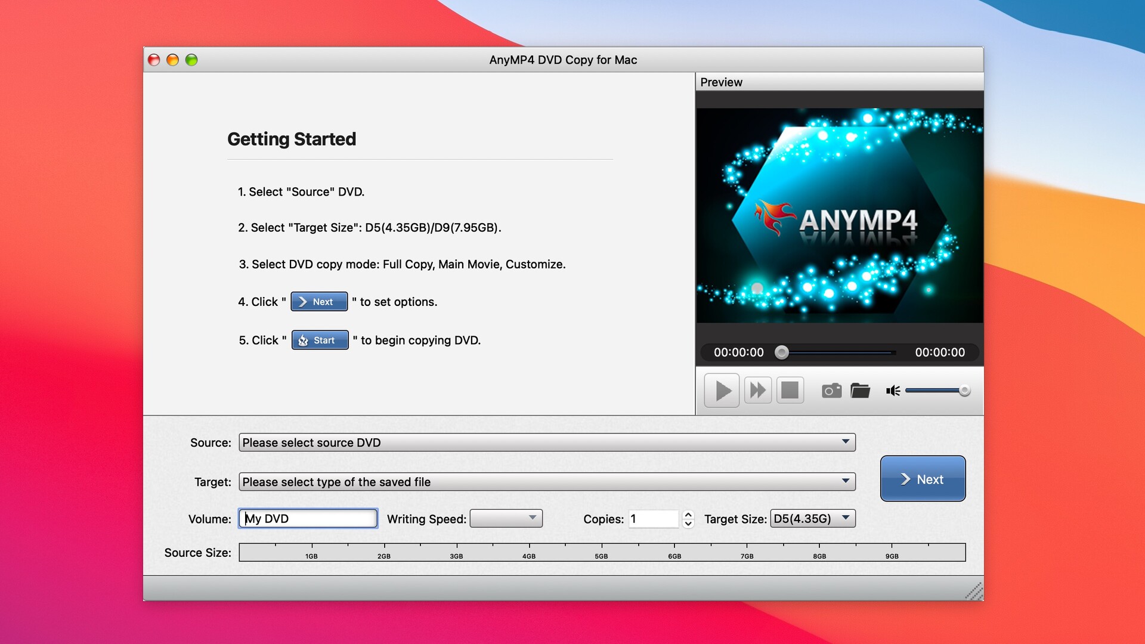Click the Open Folder icon in preview
The height and width of the screenshot is (644, 1145).
click(x=861, y=390)
